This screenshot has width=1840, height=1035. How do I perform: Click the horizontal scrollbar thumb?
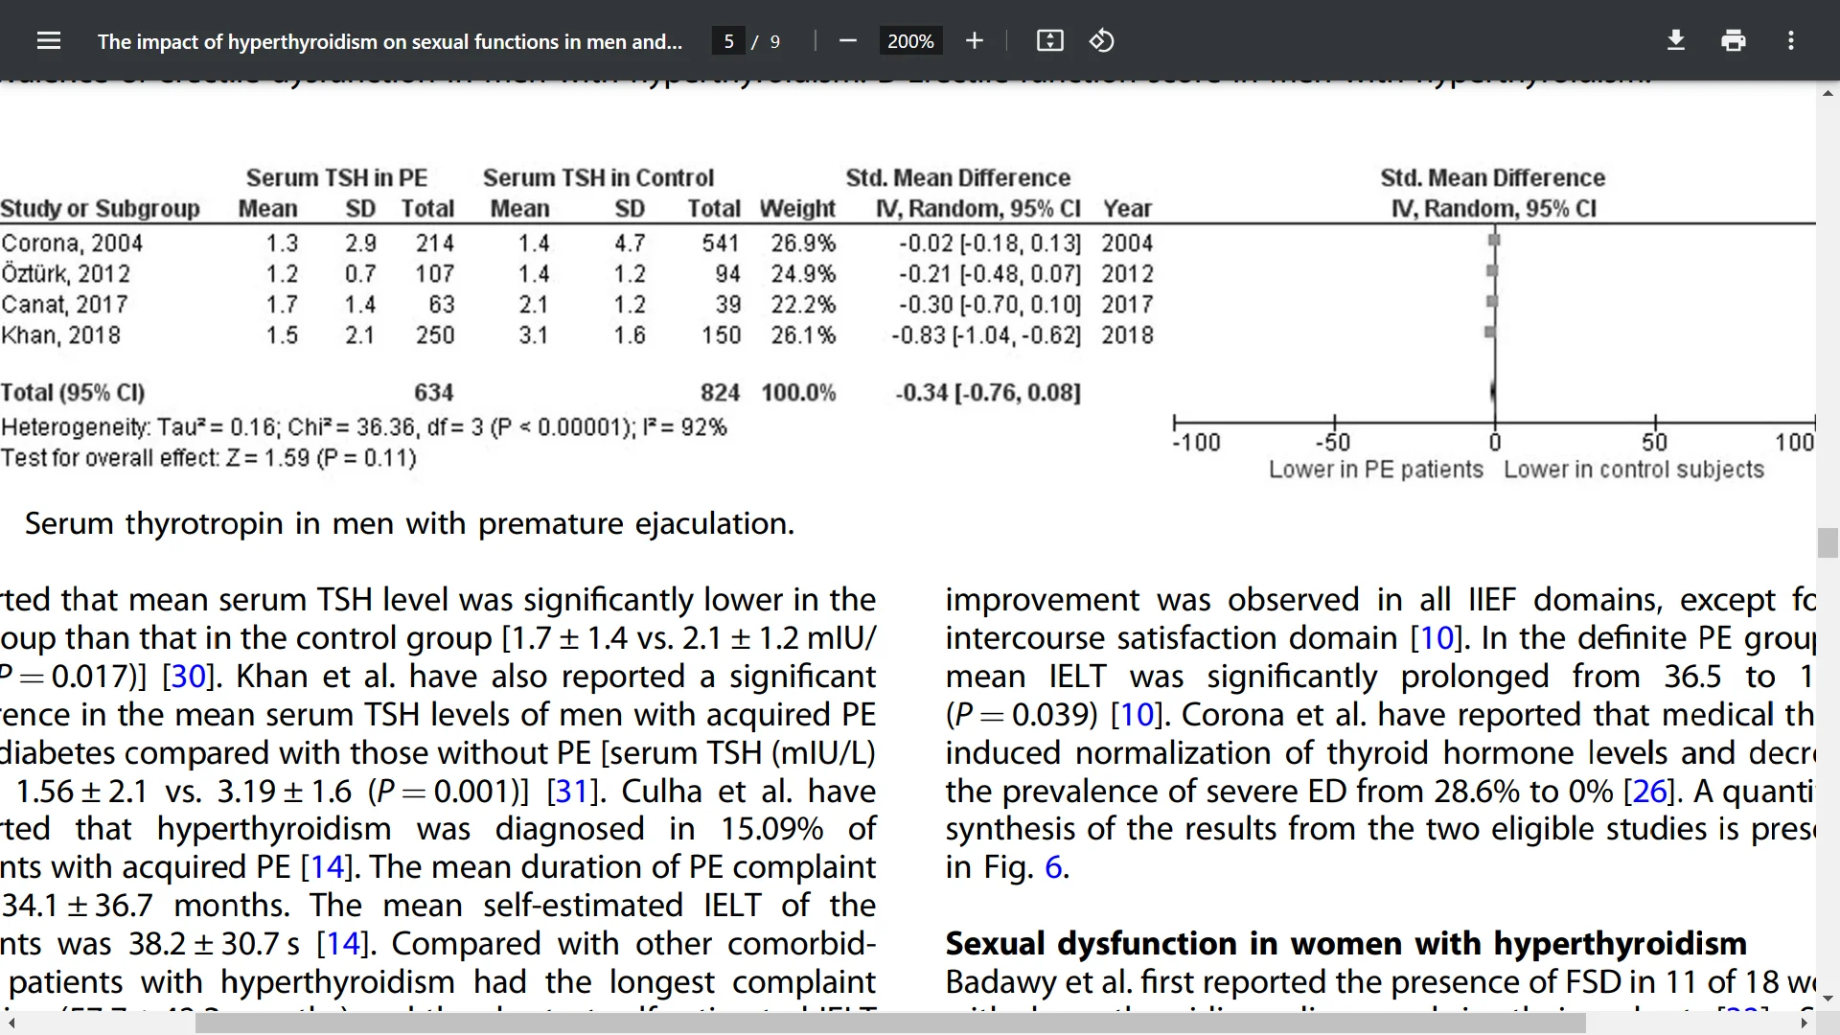point(890,1023)
